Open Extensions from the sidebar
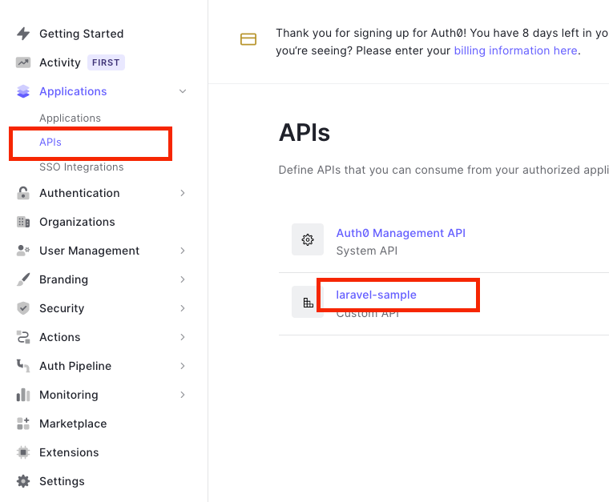Screen dimensions: 609x502 click(x=69, y=452)
